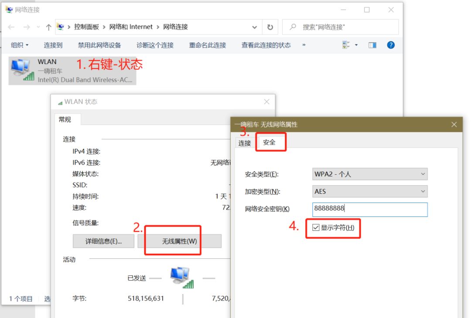Image resolution: width=471 pixels, height=318 pixels.
Task: Click the 详细信息(E)... button
Action: point(103,241)
